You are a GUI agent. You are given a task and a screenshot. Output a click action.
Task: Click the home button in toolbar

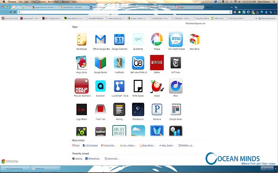click(x=15, y=12)
